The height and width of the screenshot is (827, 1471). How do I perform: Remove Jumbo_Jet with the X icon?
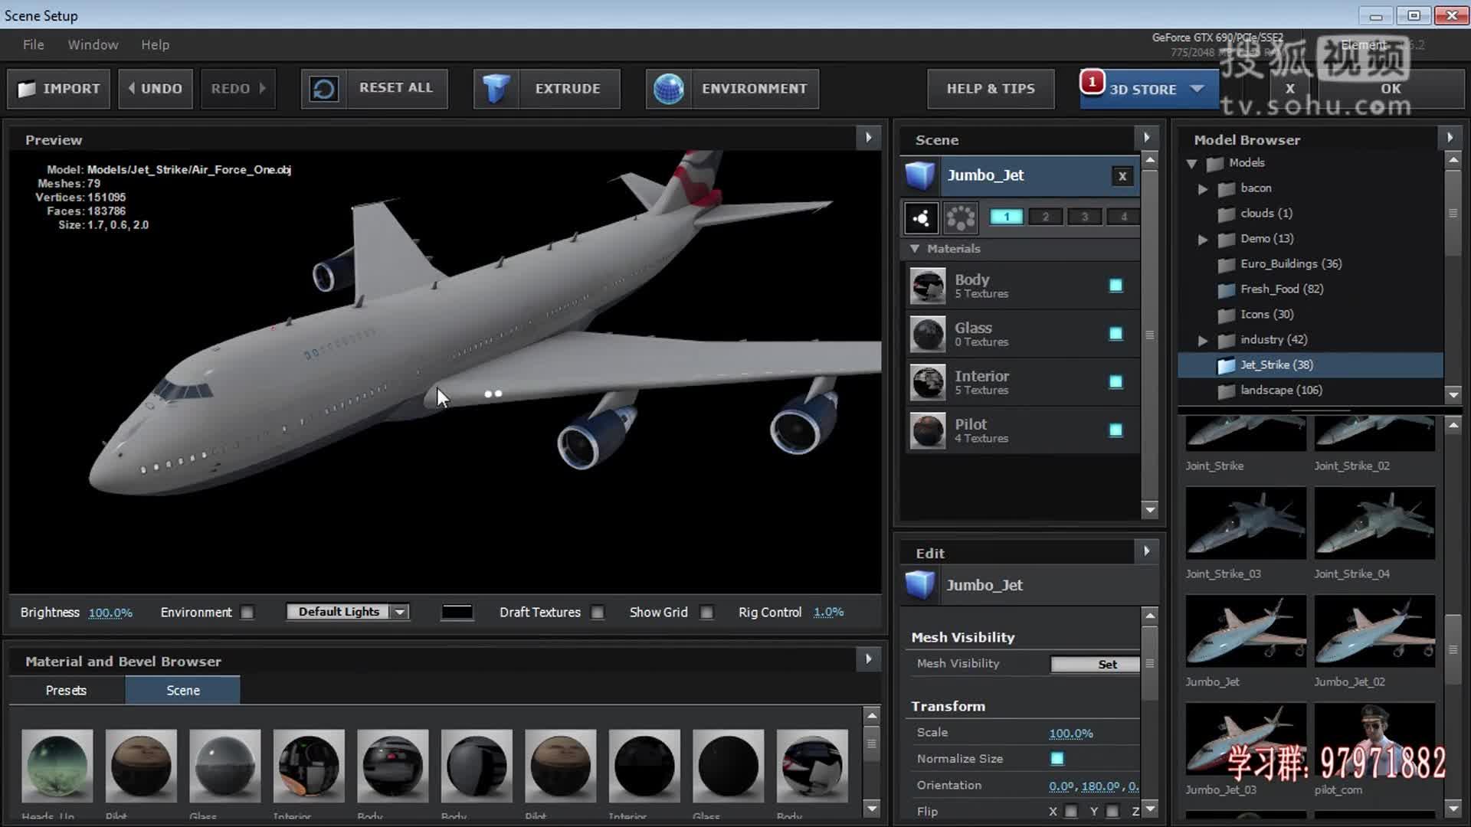(x=1122, y=176)
